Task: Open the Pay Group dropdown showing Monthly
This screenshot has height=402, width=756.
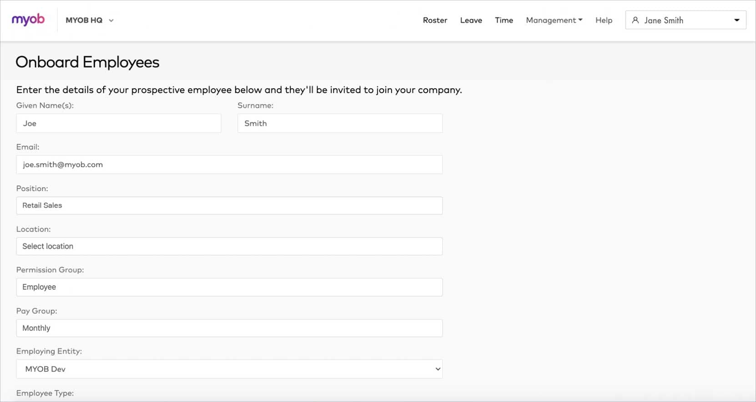Action: click(x=229, y=328)
